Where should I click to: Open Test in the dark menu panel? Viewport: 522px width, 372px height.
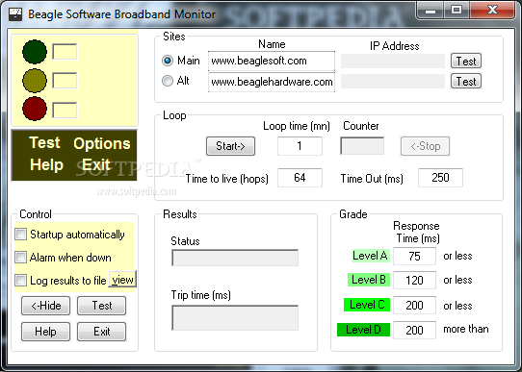[44, 143]
